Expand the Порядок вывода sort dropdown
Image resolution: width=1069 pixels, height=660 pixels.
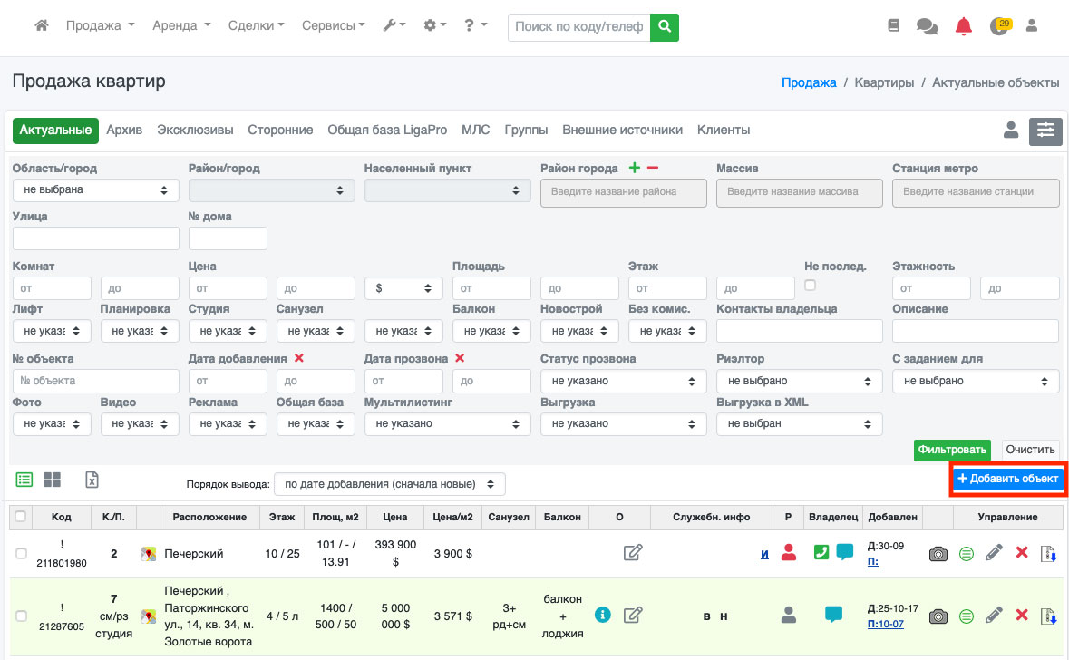[x=389, y=484]
